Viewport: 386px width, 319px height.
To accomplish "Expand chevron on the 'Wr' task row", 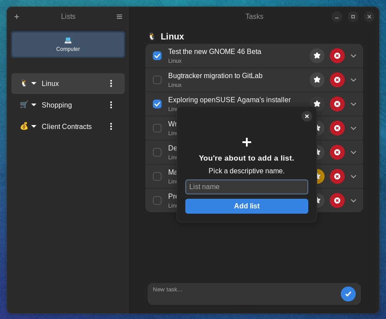I will click(x=354, y=128).
